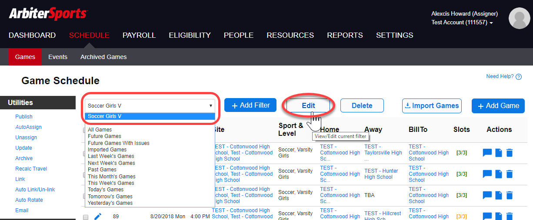The width and height of the screenshot is (533, 220).
Task: Open the REPORTS menu
Action: pyautogui.click(x=345, y=36)
